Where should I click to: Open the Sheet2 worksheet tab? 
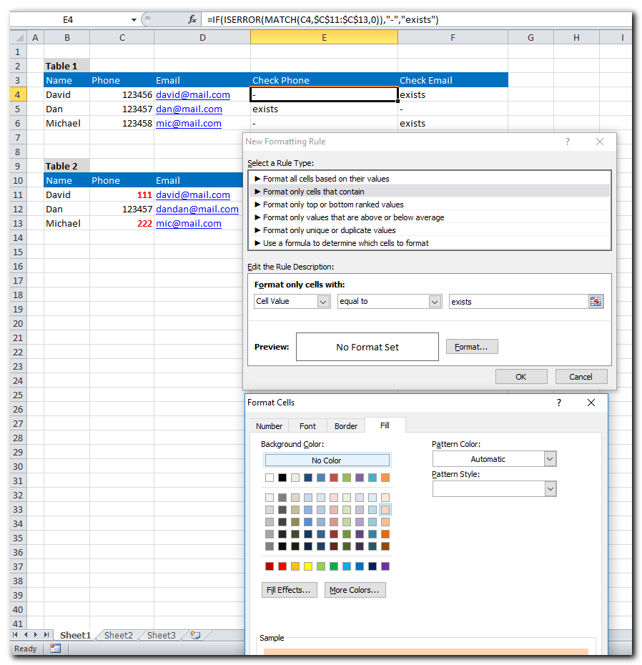tap(118, 635)
